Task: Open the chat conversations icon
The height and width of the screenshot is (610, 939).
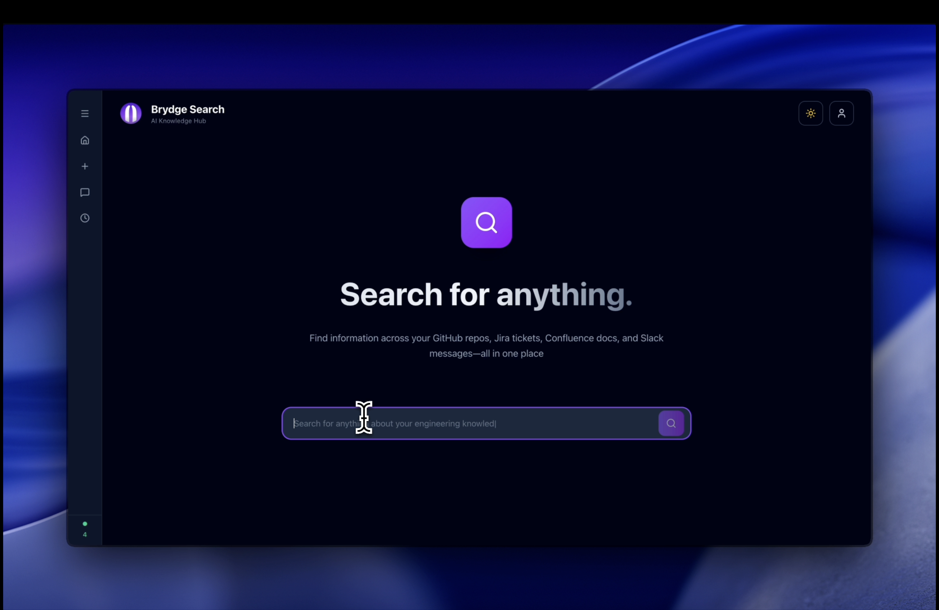Action: pyautogui.click(x=85, y=193)
